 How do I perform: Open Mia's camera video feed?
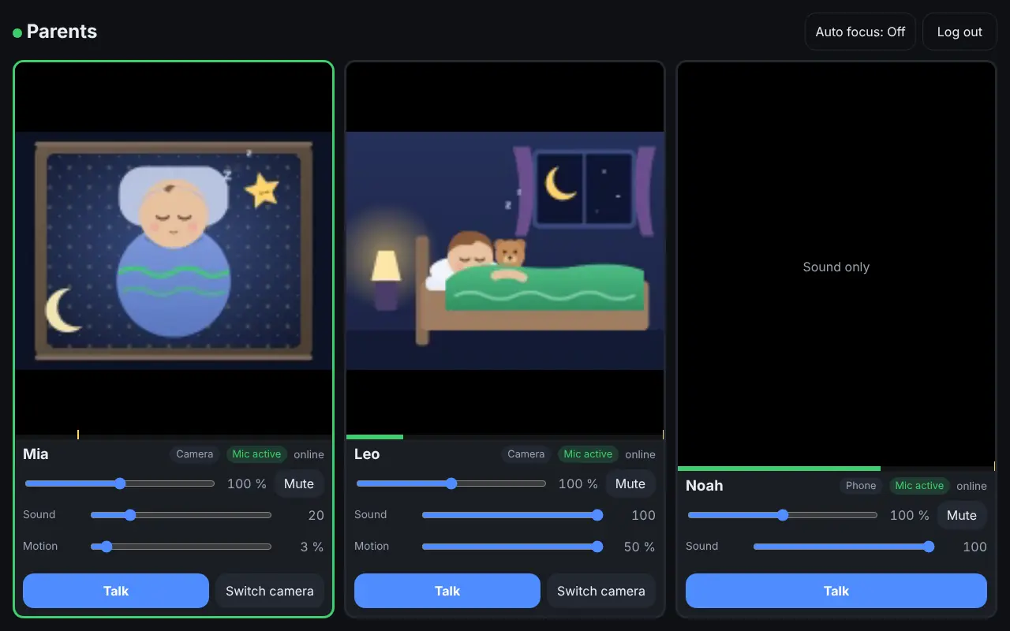174,250
